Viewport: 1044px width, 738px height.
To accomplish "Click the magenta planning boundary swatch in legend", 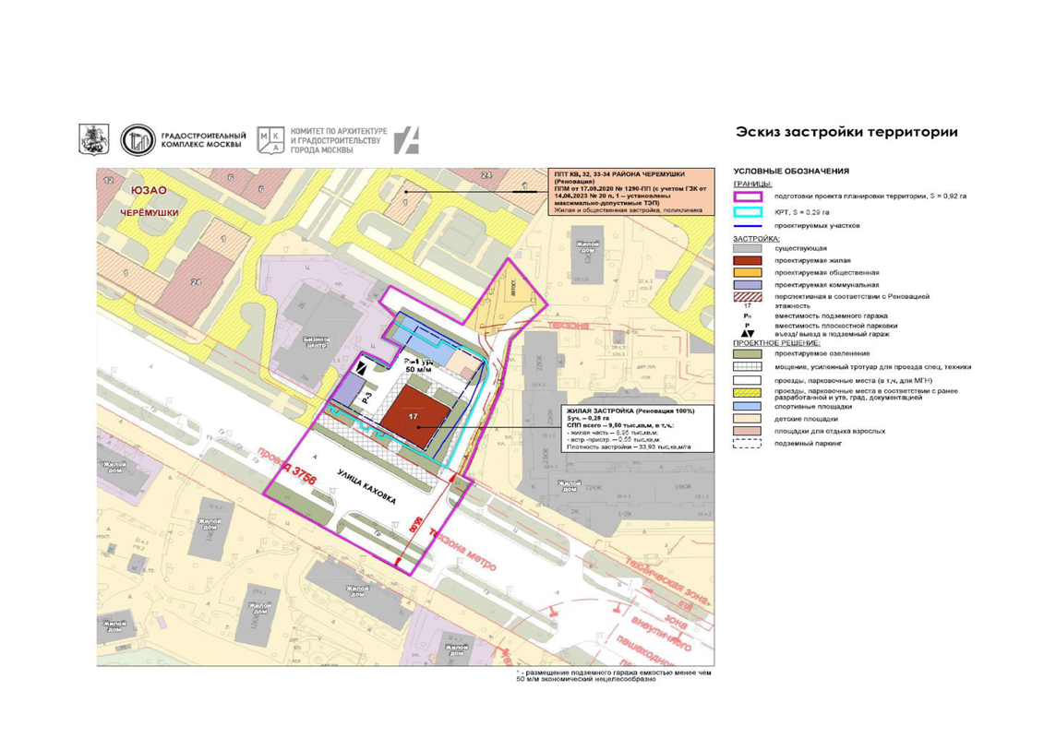I will tap(747, 196).
